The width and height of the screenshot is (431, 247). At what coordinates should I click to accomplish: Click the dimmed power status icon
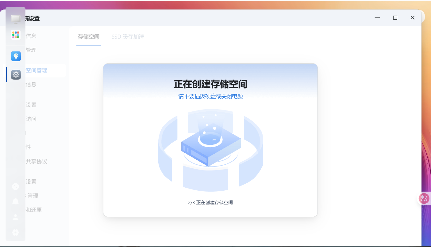point(16,186)
